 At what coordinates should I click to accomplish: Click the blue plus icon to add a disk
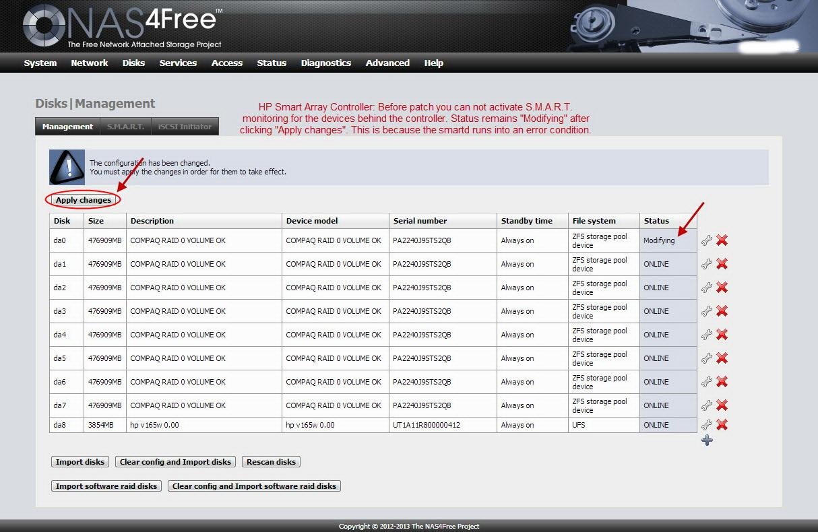(x=706, y=440)
